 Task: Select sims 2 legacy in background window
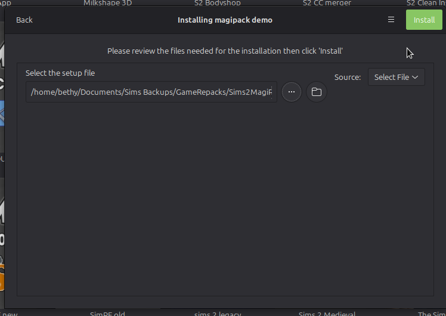click(218, 314)
